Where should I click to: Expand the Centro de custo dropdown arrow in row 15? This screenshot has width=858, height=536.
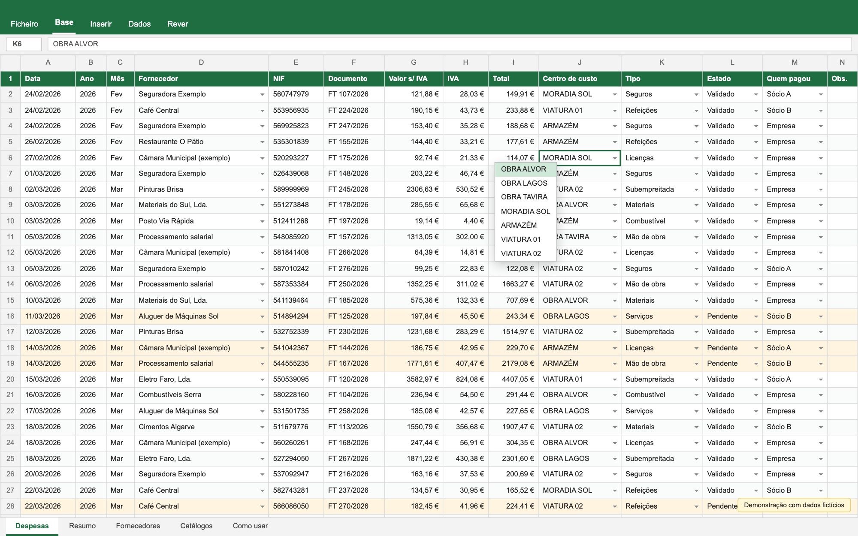(x=615, y=301)
